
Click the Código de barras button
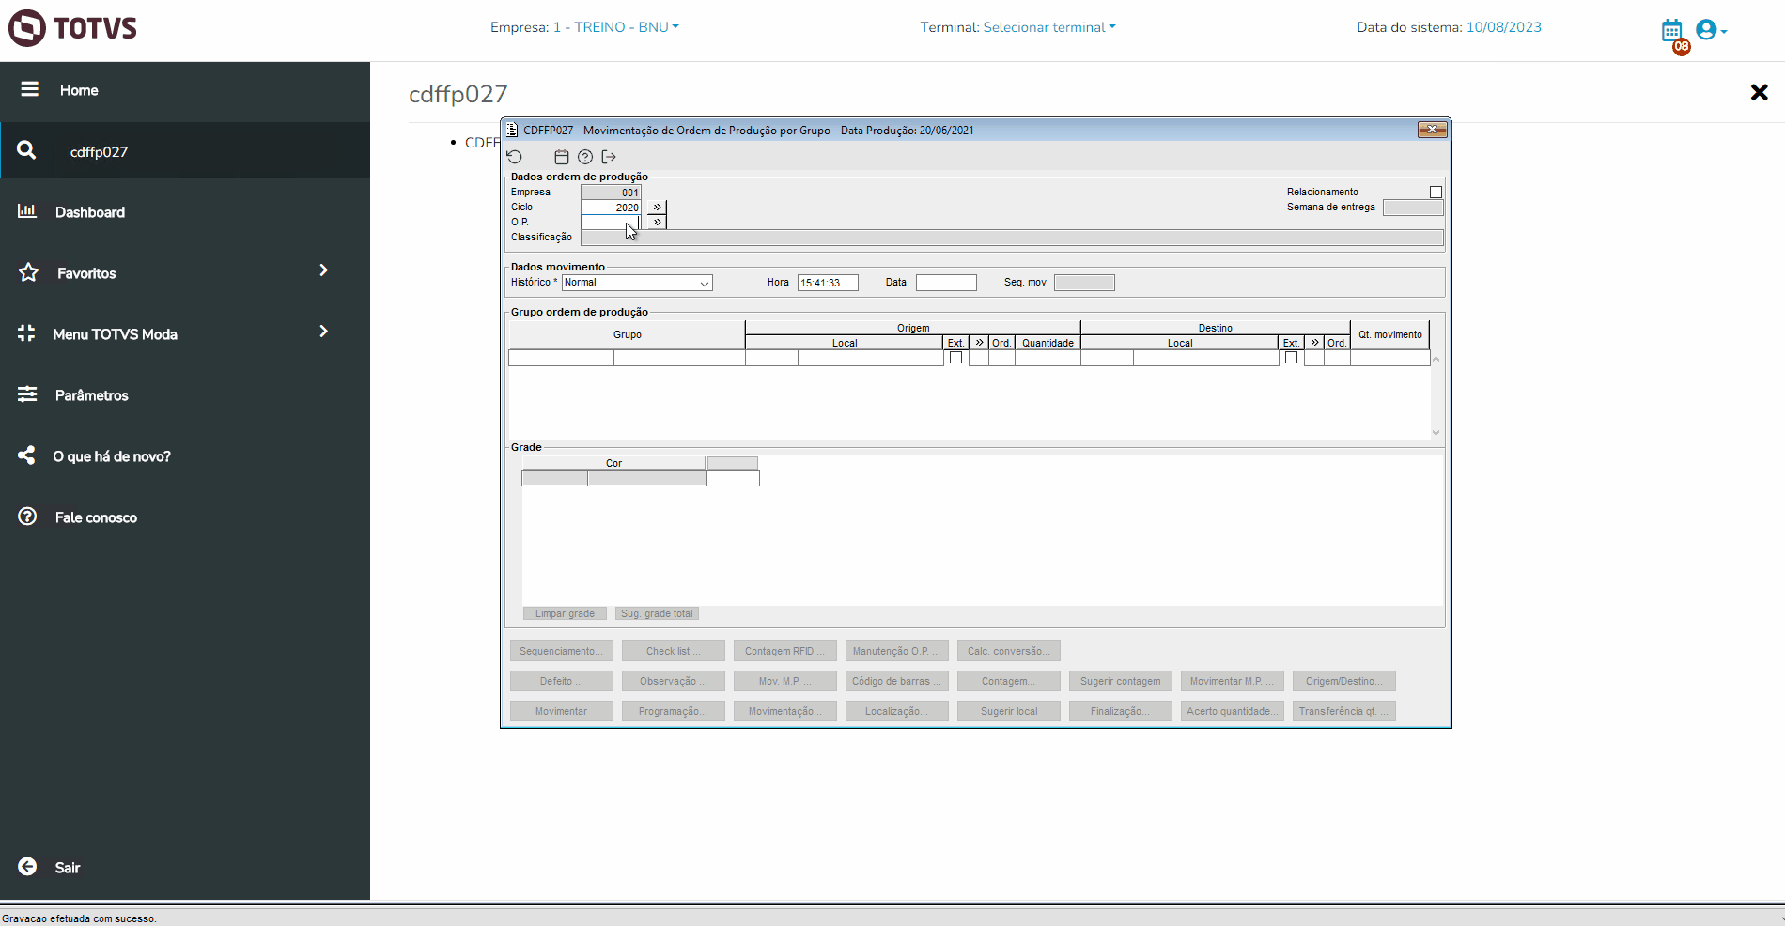coord(897,681)
